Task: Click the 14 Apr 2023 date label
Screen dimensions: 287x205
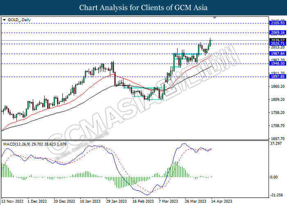Action: (x=222, y=201)
